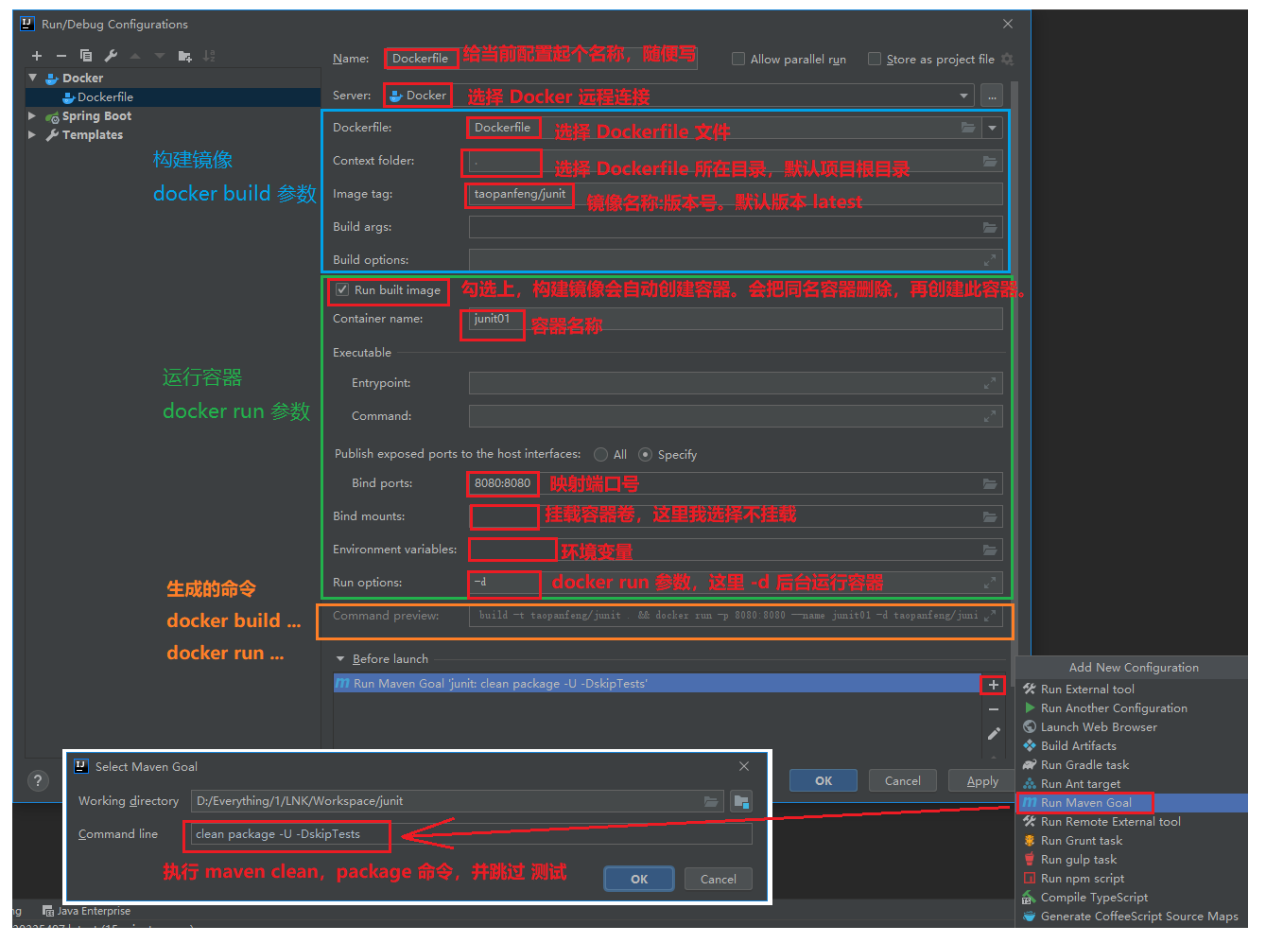Click Cancel in the Run/Debug Configurations dialog

click(902, 780)
